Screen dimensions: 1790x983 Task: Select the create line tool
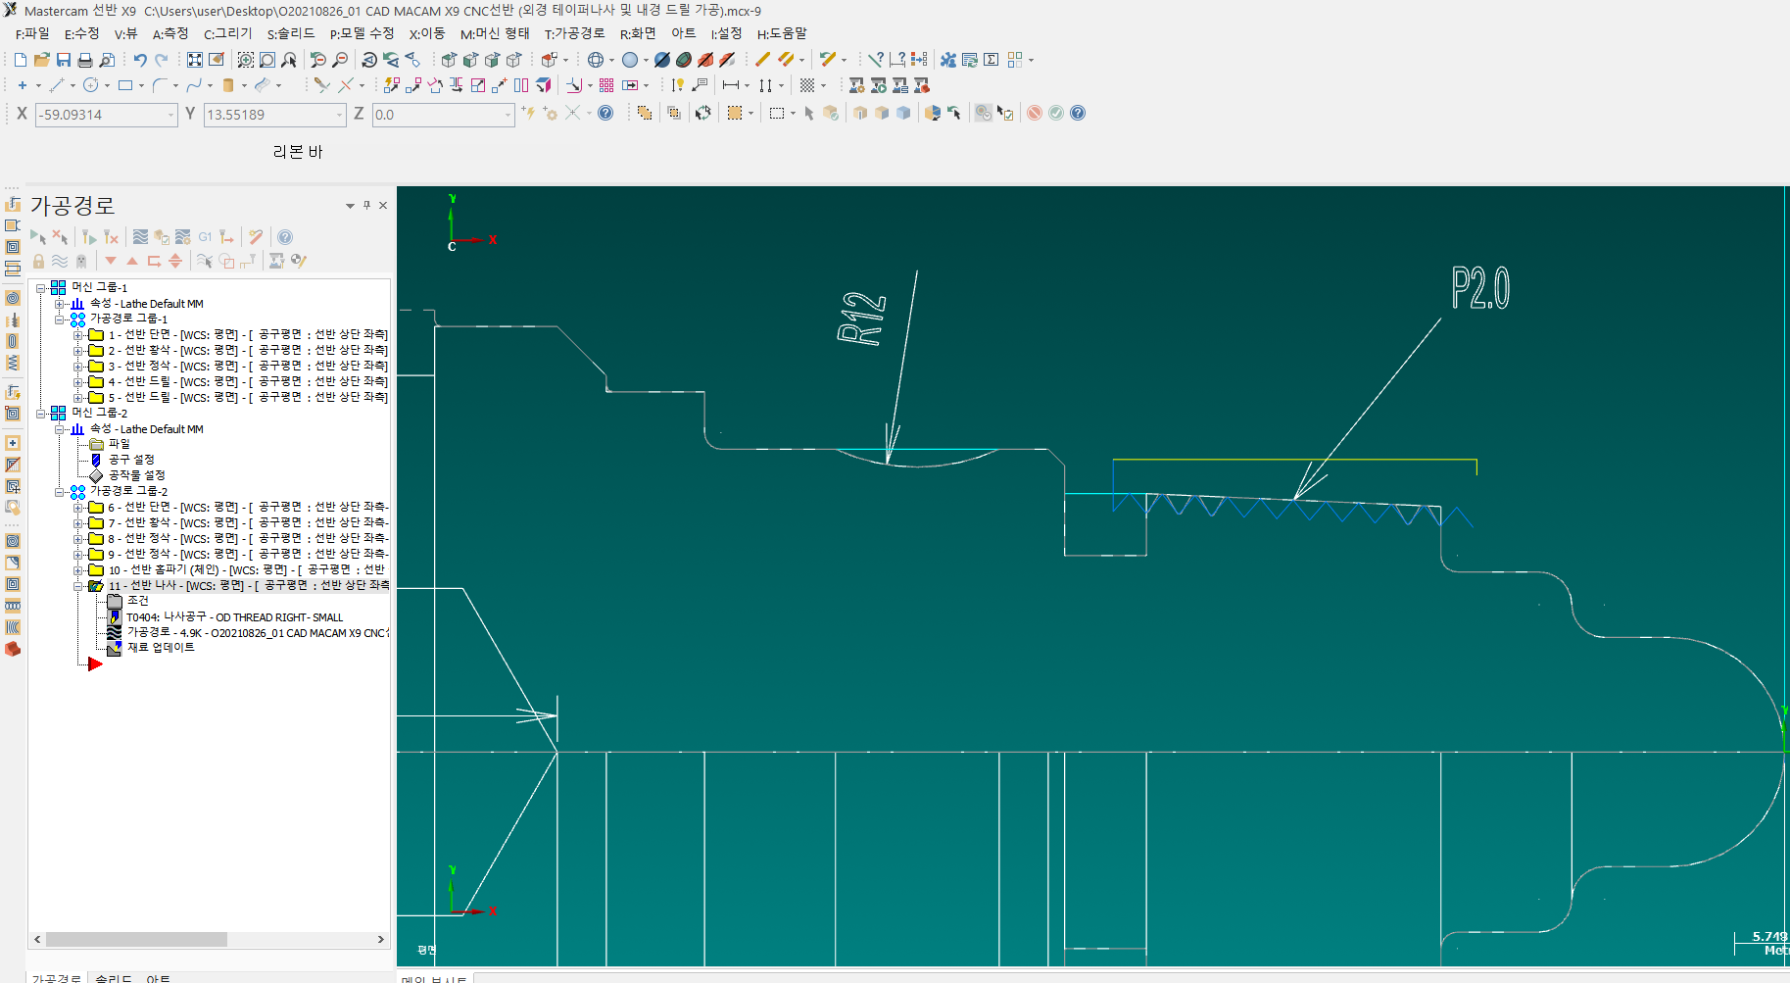click(57, 85)
